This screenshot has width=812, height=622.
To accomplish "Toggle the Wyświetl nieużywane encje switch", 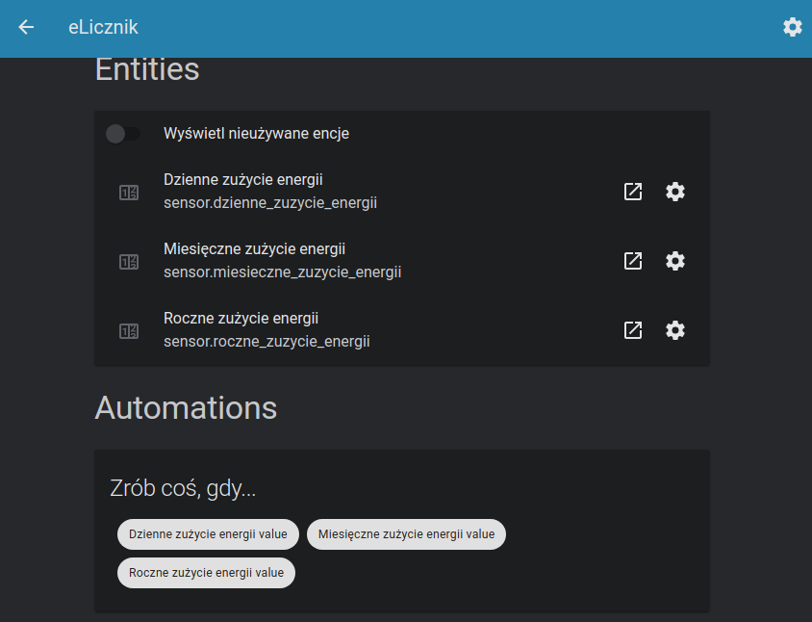I will (123, 134).
